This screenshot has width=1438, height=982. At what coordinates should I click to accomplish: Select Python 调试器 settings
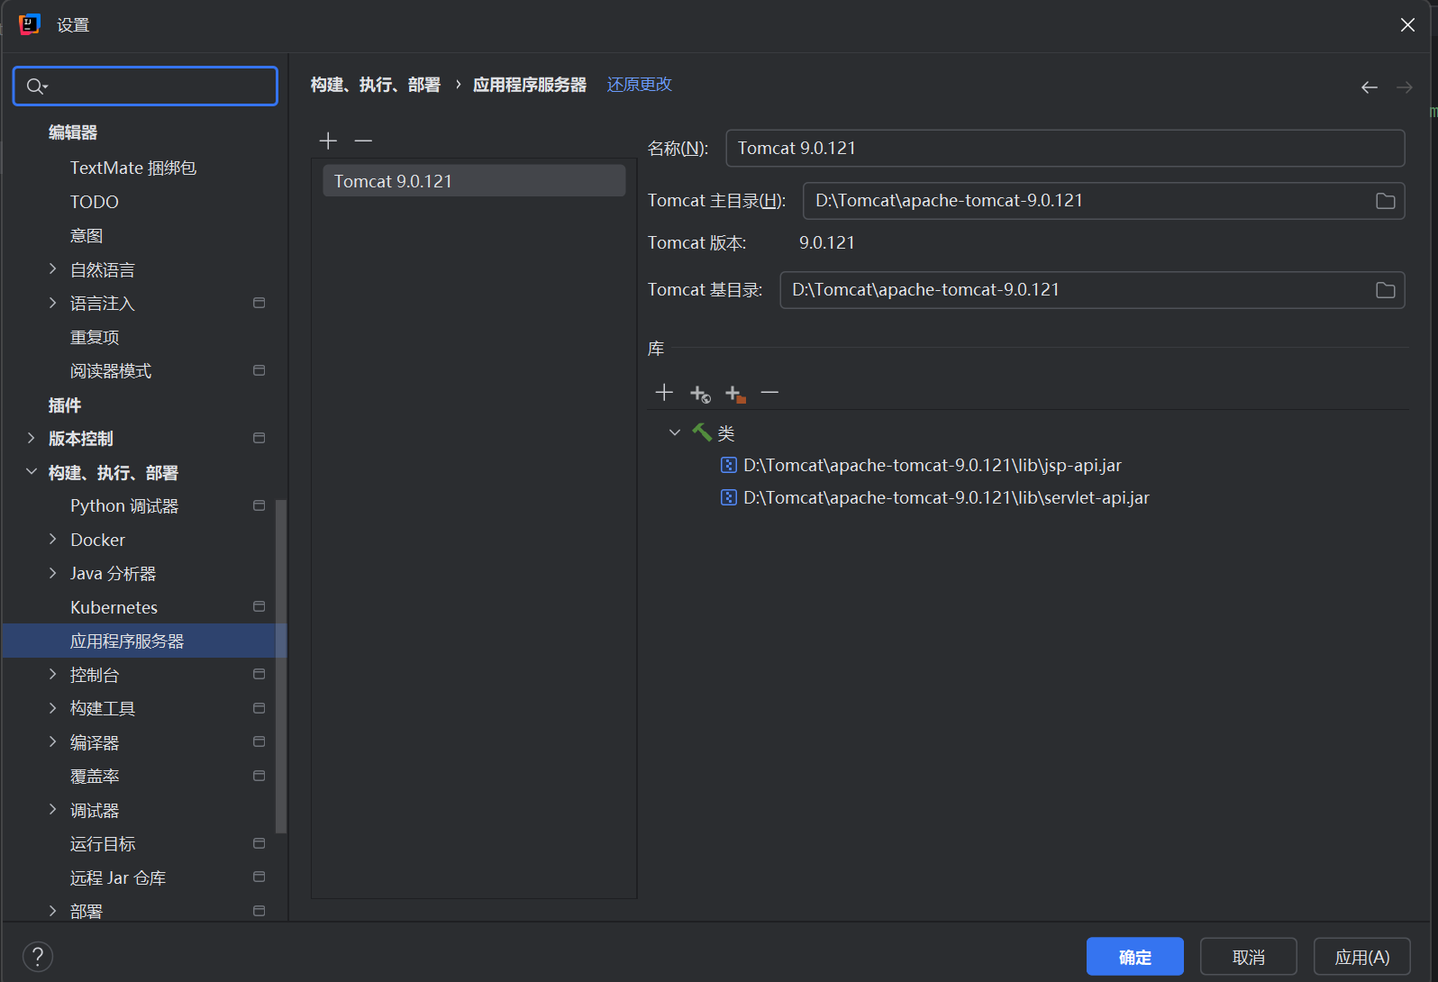tap(124, 506)
